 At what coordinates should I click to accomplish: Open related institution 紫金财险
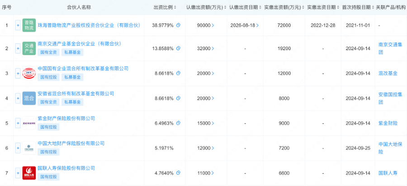(388, 123)
